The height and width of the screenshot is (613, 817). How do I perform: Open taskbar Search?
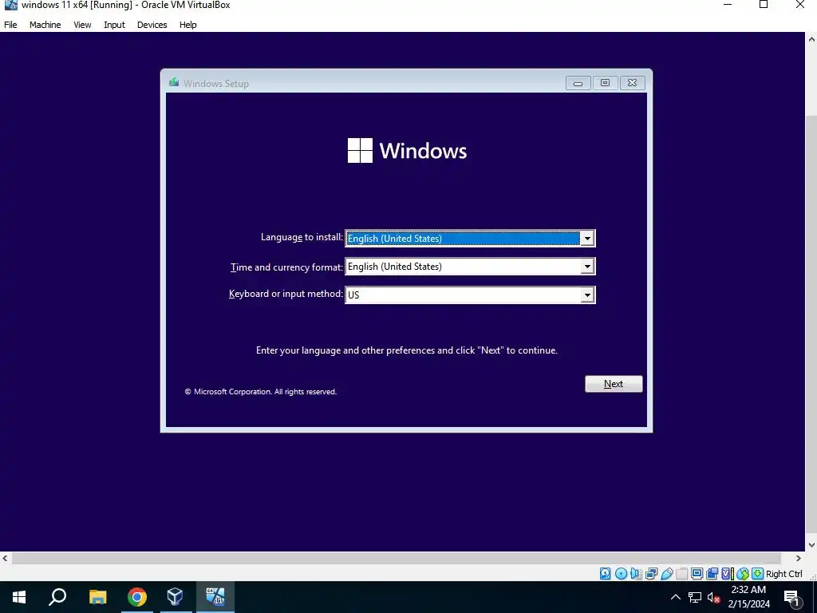[x=57, y=597]
